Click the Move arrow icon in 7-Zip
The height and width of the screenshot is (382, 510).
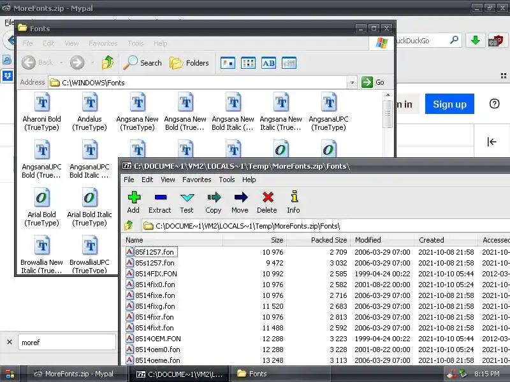coord(240,202)
